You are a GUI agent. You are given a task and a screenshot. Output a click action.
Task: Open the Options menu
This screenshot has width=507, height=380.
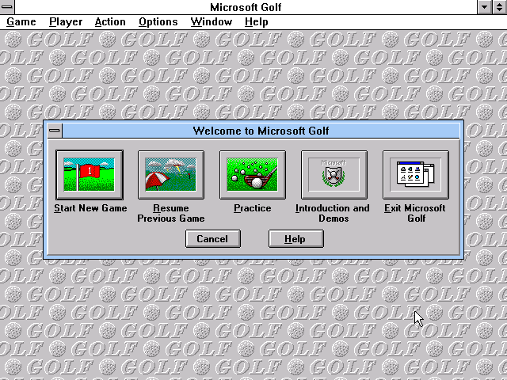point(158,22)
